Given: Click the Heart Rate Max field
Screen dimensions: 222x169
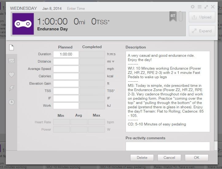Looking at the screenshot, I should click(x=96, y=122).
